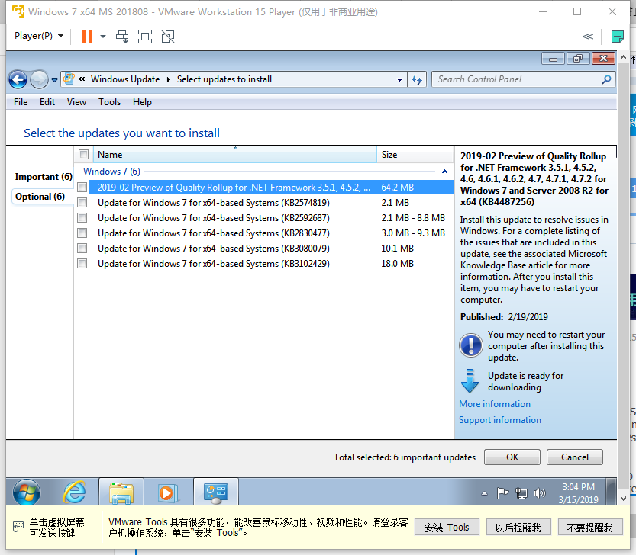Viewport: 636px width, 555px height.
Task: Show the hidden breadcrumb chevrons before Windows Update
Action: [82, 79]
